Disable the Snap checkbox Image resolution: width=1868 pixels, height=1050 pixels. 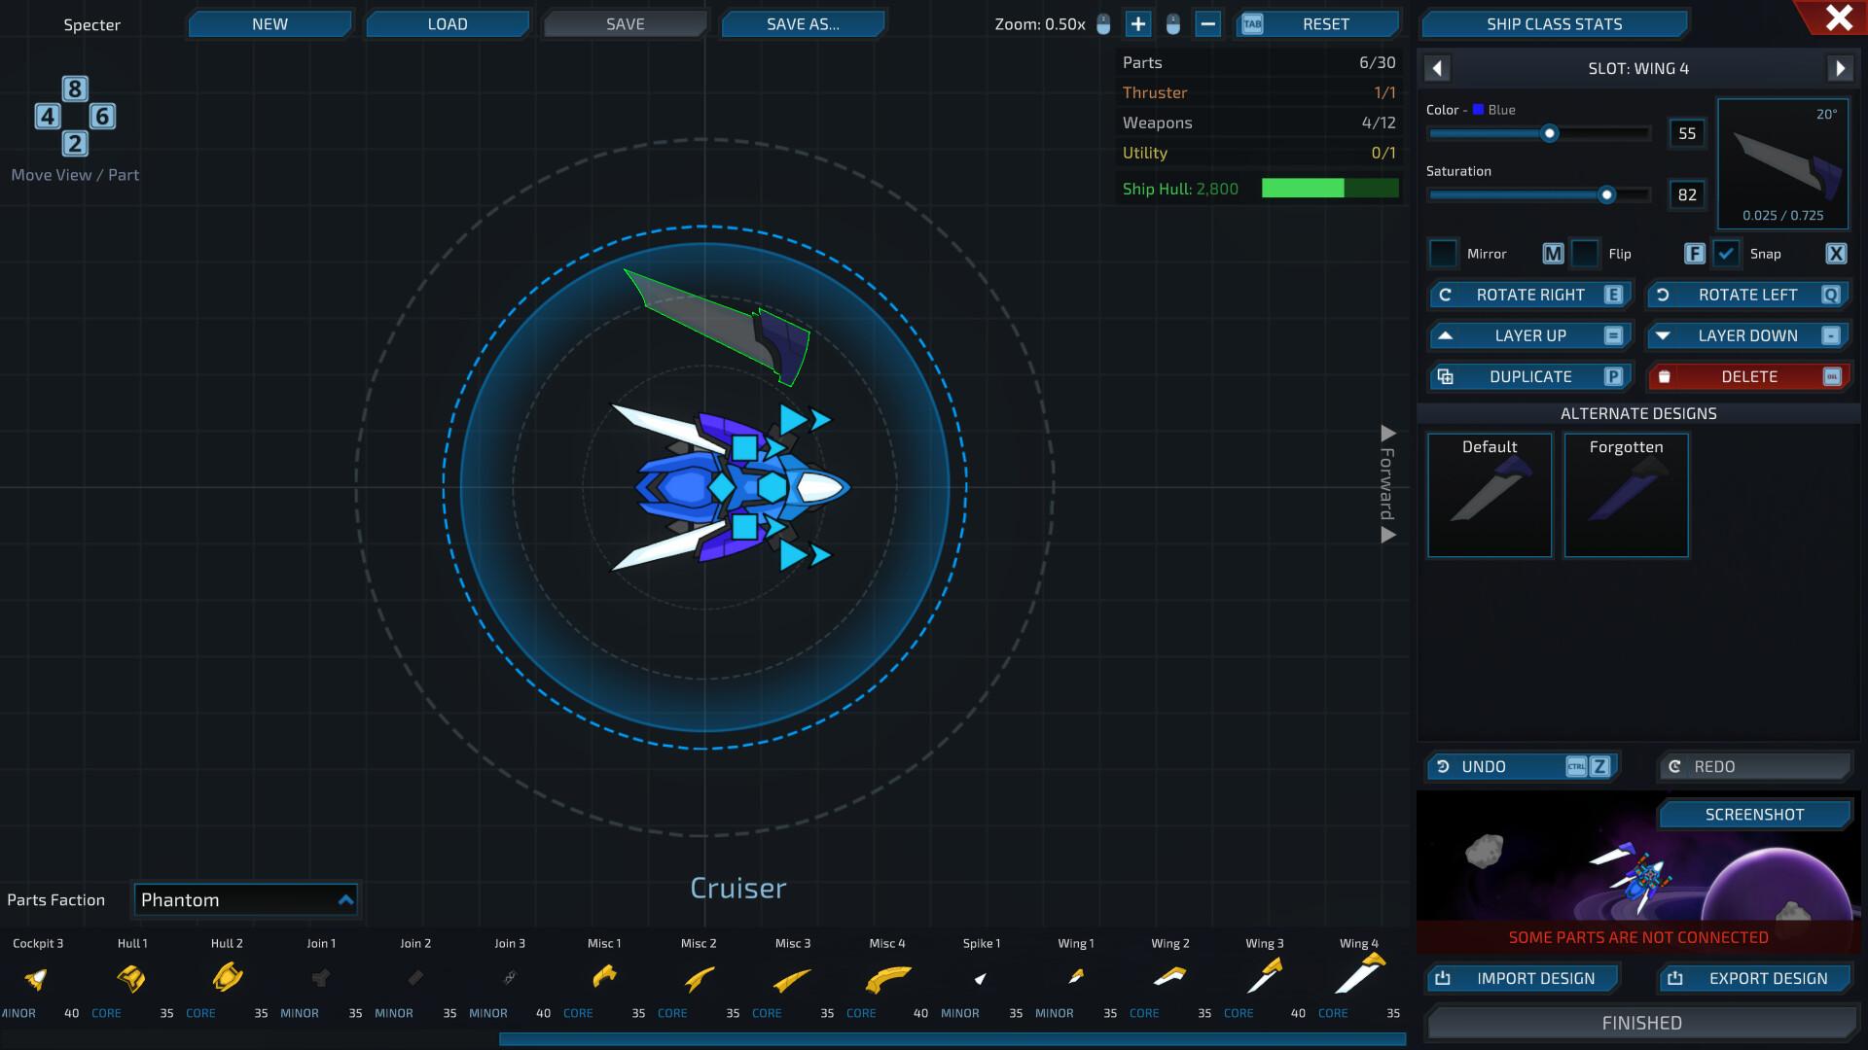click(1728, 253)
